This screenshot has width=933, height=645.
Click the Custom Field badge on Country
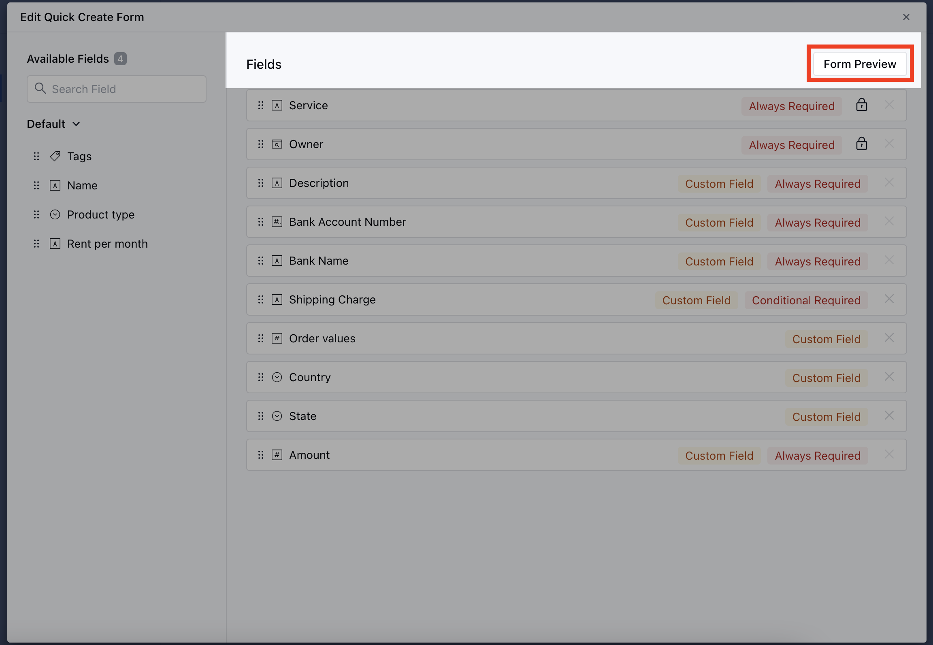[x=826, y=378]
